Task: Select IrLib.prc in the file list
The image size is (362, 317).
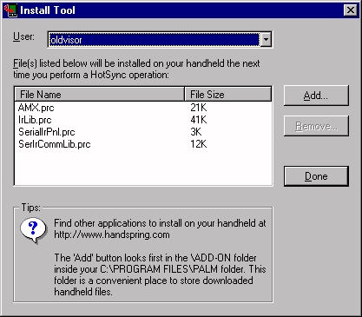Action: coord(35,120)
